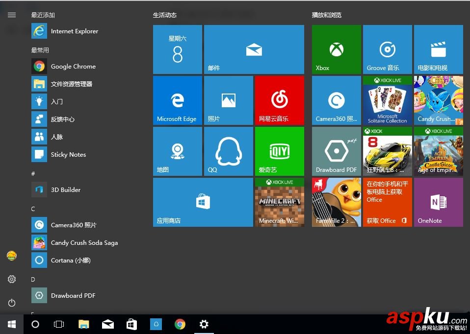470x334 pixels.
Task: Click the 应用商店 store tile
Action: pos(203,202)
